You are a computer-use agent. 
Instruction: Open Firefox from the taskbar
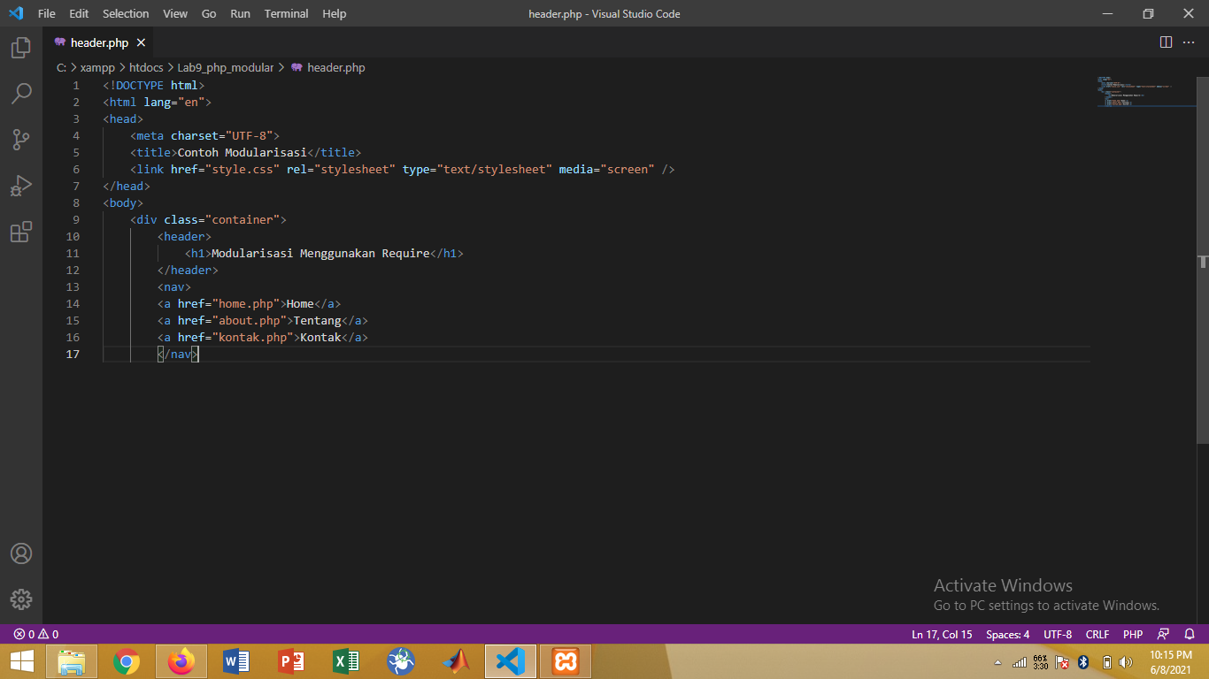181,661
